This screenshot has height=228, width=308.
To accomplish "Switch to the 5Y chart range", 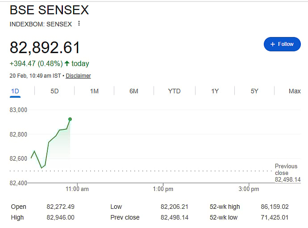I will (x=254, y=91).
